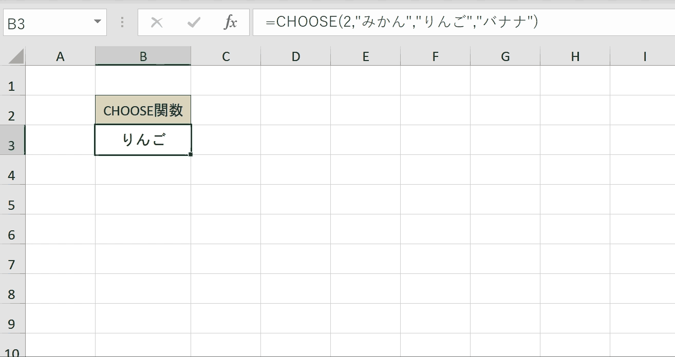The width and height of the screenshot is (675, 357).
Task: Expand the Name Box dropdown arrow
Action: click(98, 23)
